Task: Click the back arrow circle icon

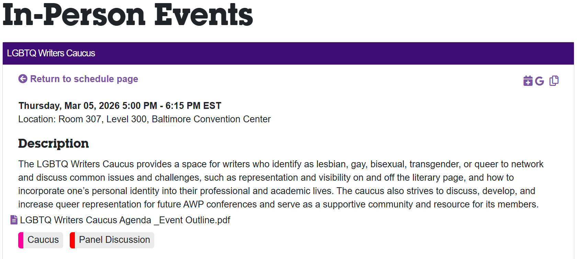Action: (23, 79)
